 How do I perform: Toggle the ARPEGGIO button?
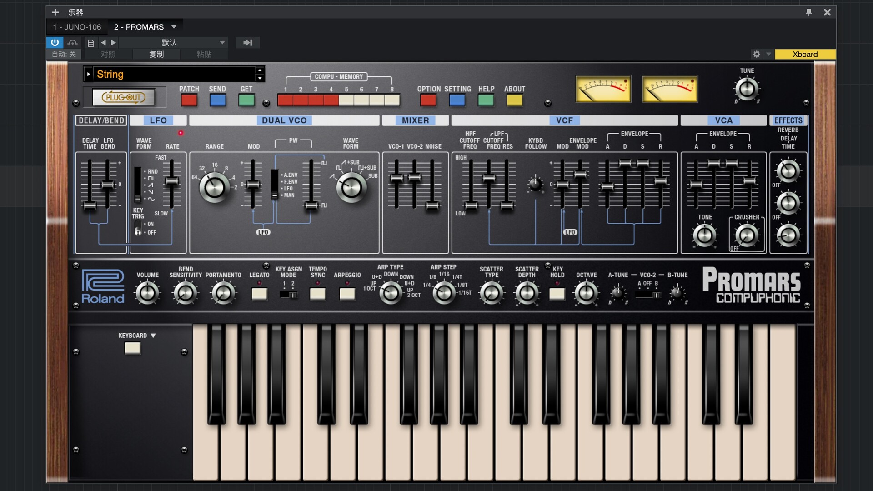pos(347,294)
